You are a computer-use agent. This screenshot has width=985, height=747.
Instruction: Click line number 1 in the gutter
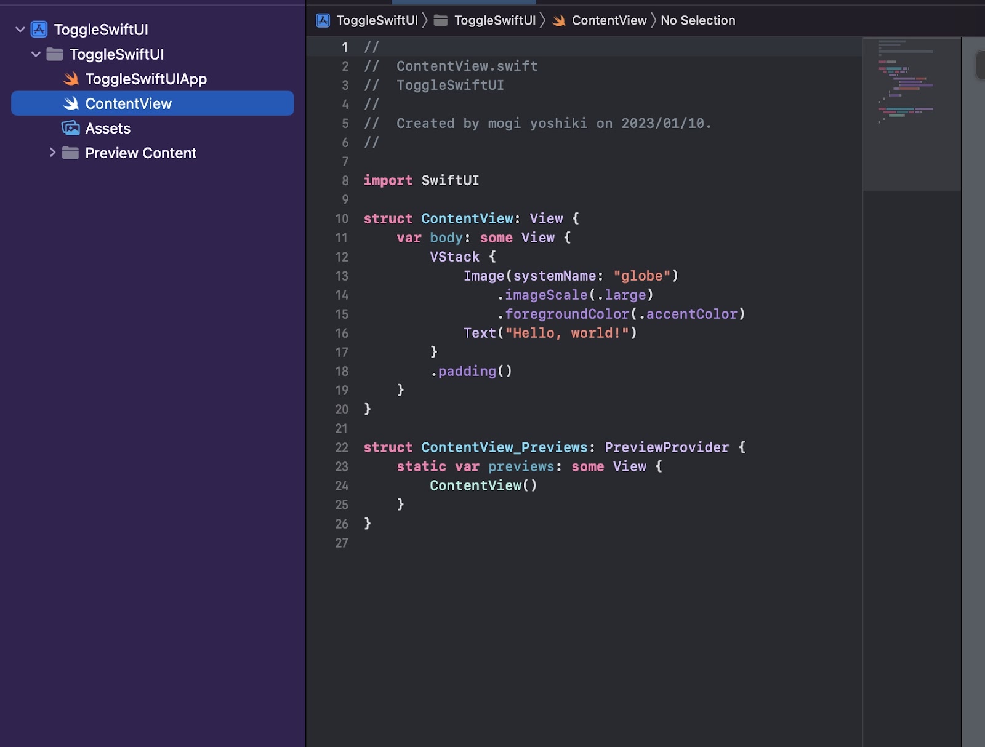click(x=345, y=47)
